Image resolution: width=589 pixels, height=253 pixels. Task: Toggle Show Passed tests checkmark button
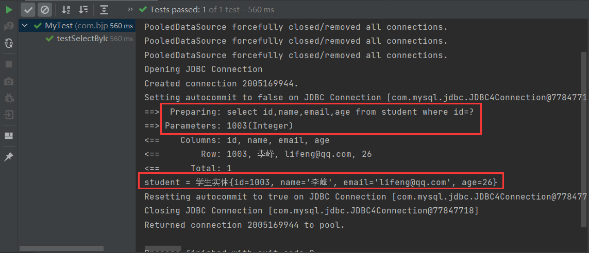29,9
